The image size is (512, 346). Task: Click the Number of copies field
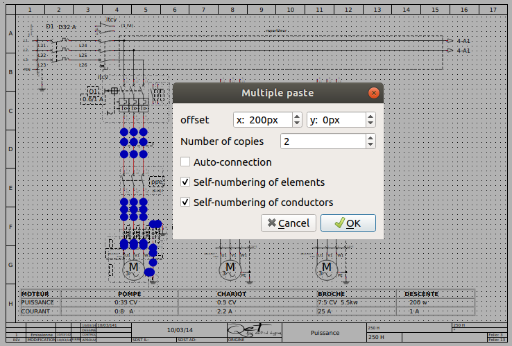tap(323, 141)
